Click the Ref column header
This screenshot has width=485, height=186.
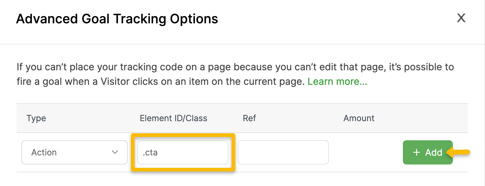pyautogui.click(x=249, y=118)
